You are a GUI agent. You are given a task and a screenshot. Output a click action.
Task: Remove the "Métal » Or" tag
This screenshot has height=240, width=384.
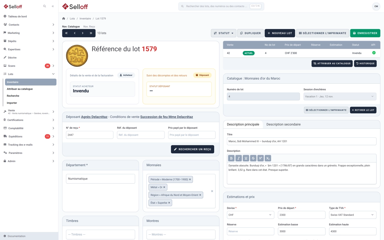(x=164, y=187)
